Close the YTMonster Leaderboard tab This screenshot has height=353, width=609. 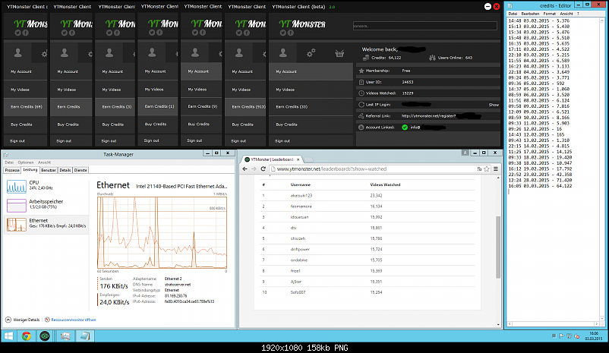(x=298, y=159)
